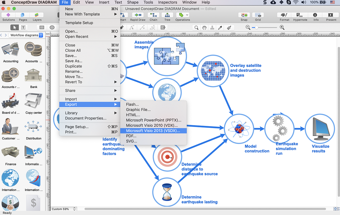
Task: Choose Microsoft Visio 2013 (VSDX) export
Action: pos(154,131)
